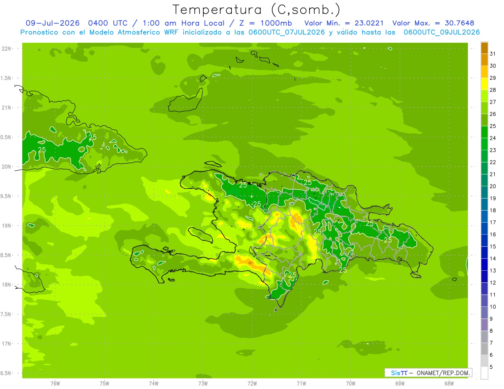
Task: Click the legend value "23"
Action: pyautogui.click(x=493, y=150)
